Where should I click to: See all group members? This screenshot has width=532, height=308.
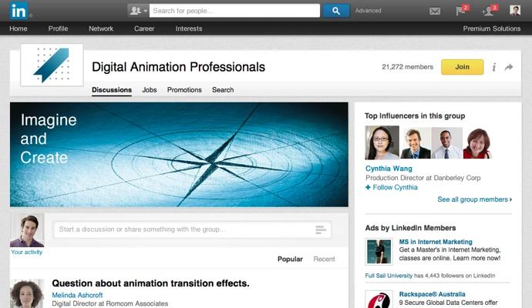pos(475,199)
